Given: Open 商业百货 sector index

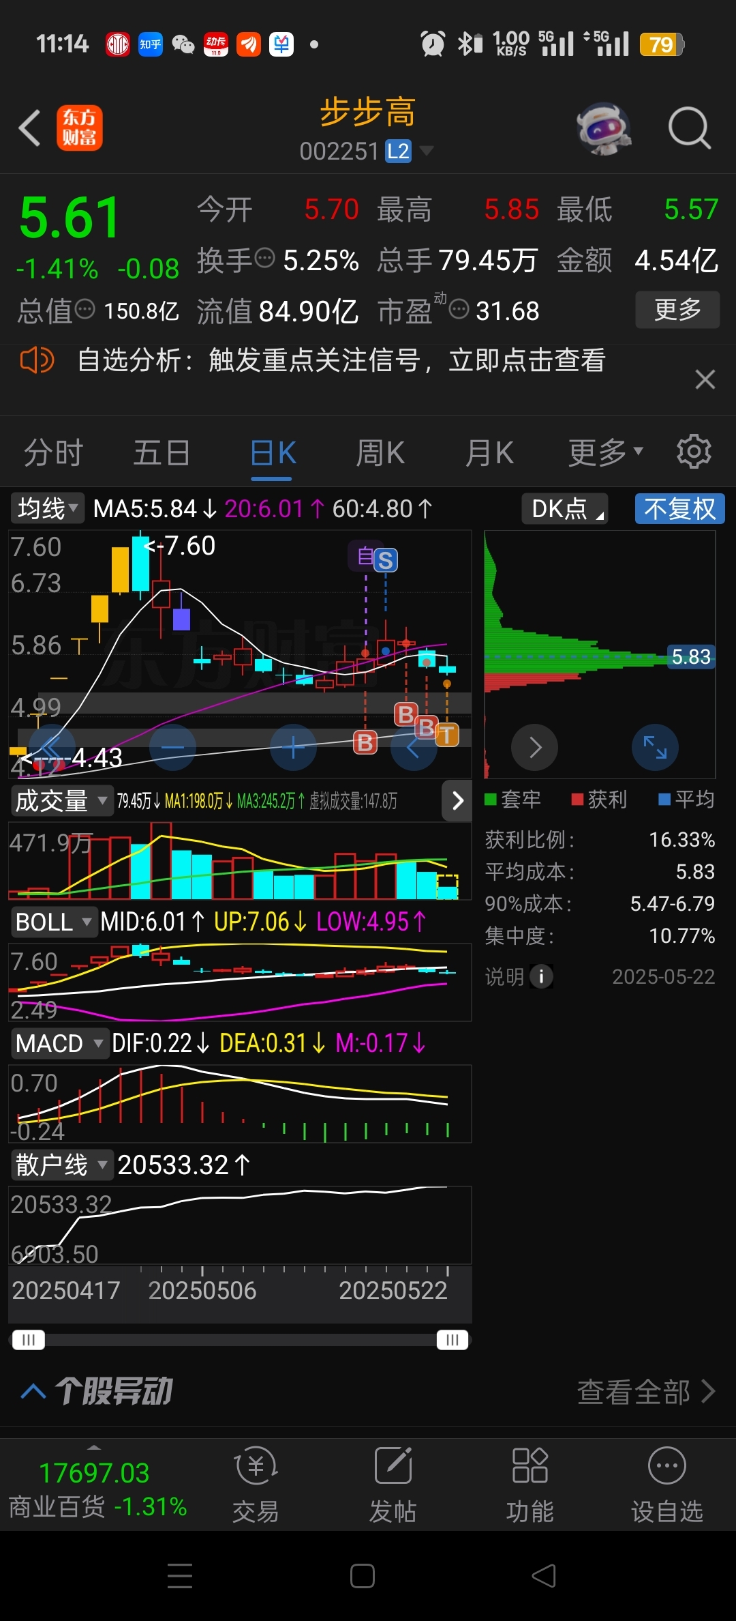Looking at the screenshot, I should pyautogui.click(x=97, y=1489).
